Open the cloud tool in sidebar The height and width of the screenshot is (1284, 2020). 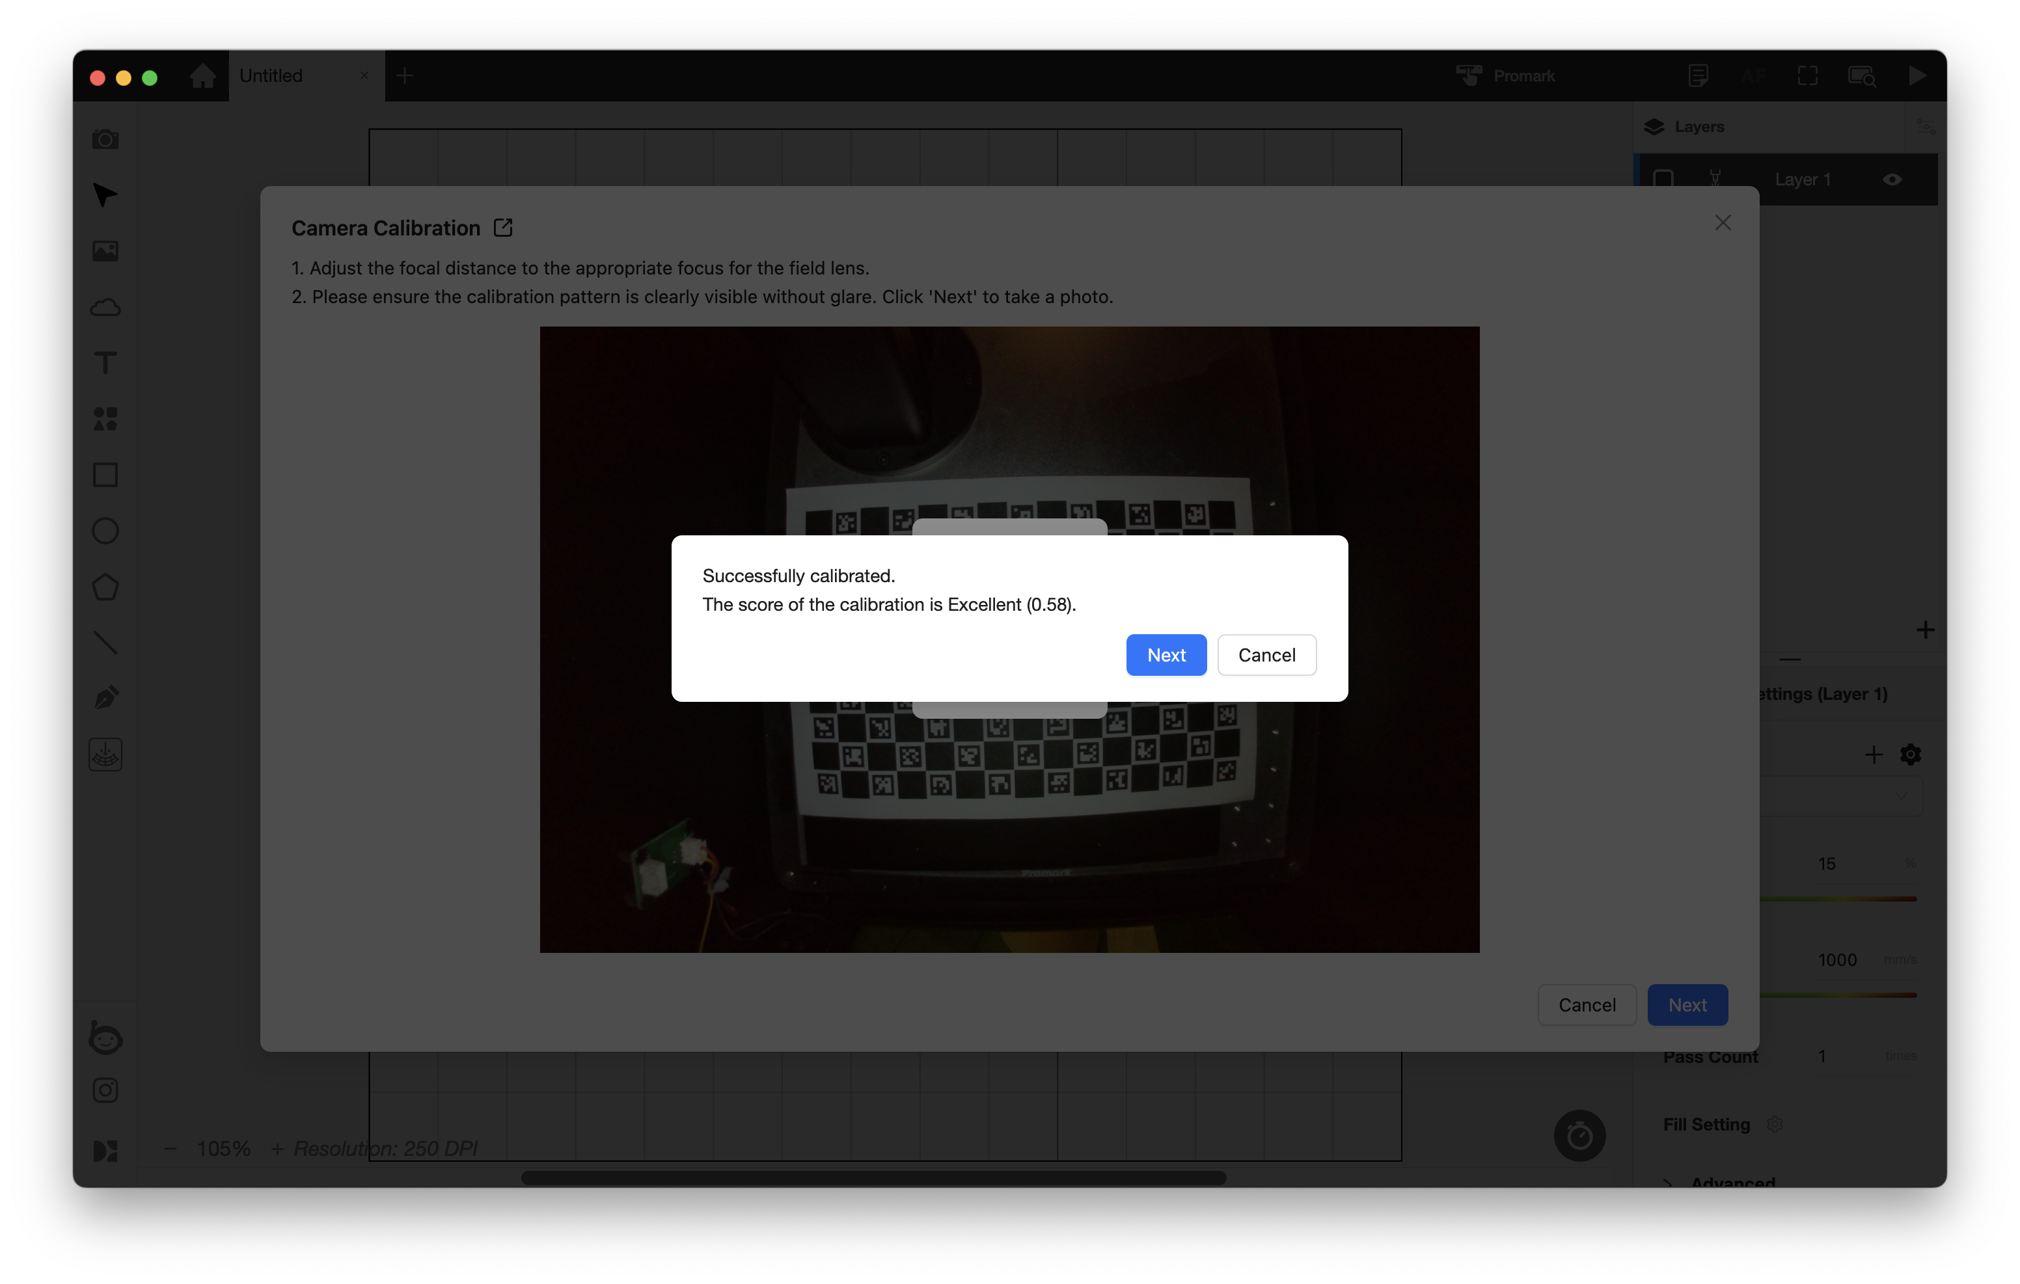(x=105, y=307)
